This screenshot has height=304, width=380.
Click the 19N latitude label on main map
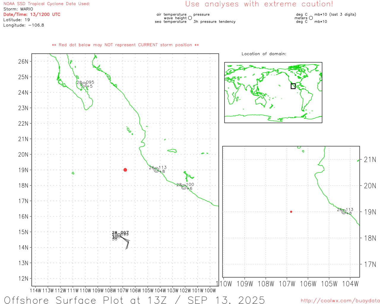click(23, 170)
